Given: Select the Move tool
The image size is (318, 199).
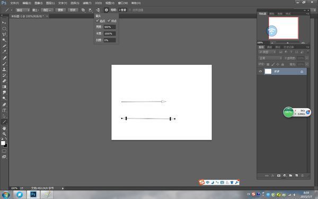Looking at the screenshot, I should tap(4, 23).
